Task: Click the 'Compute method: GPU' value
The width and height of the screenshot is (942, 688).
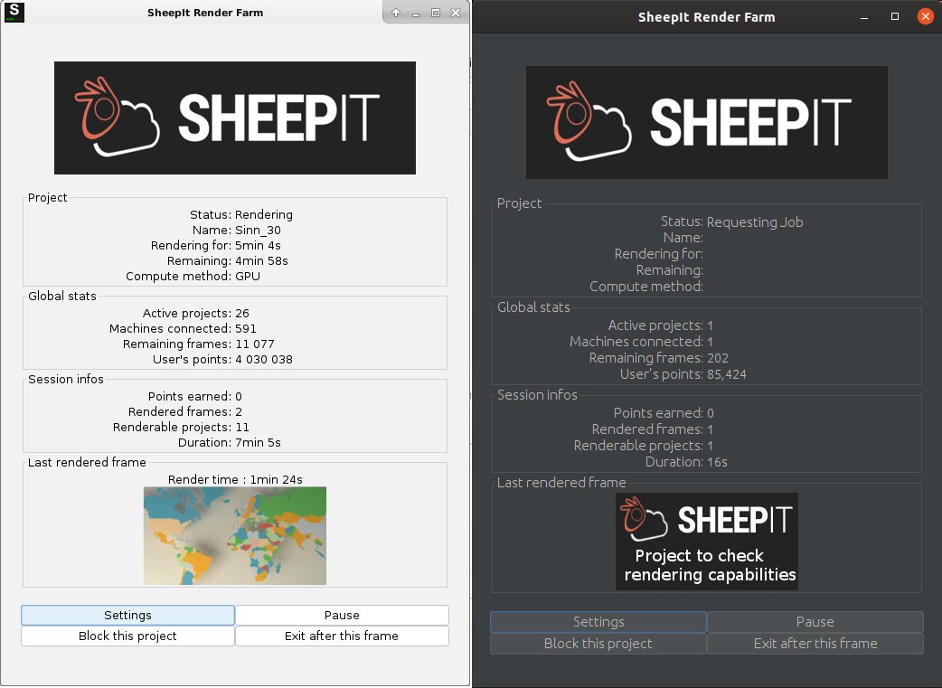Action: coord(248,277)
